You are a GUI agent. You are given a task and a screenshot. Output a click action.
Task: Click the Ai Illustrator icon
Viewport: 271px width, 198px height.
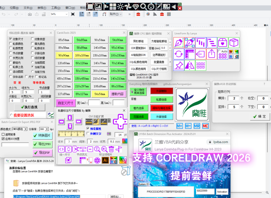pyautogui.click(x=105, y=160)
